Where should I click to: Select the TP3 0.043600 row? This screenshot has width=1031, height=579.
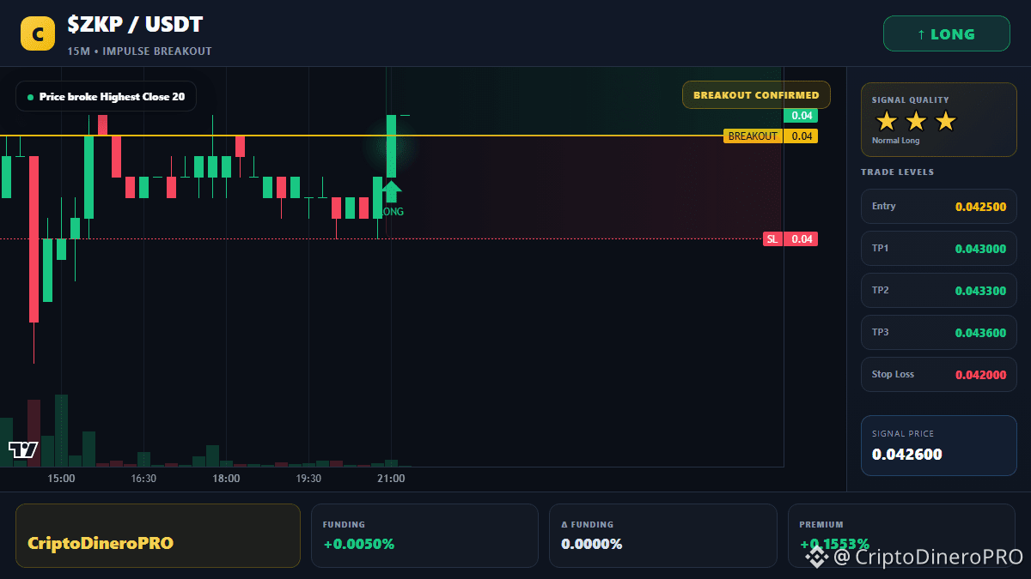pyautogui.click(x=938, y=332)
